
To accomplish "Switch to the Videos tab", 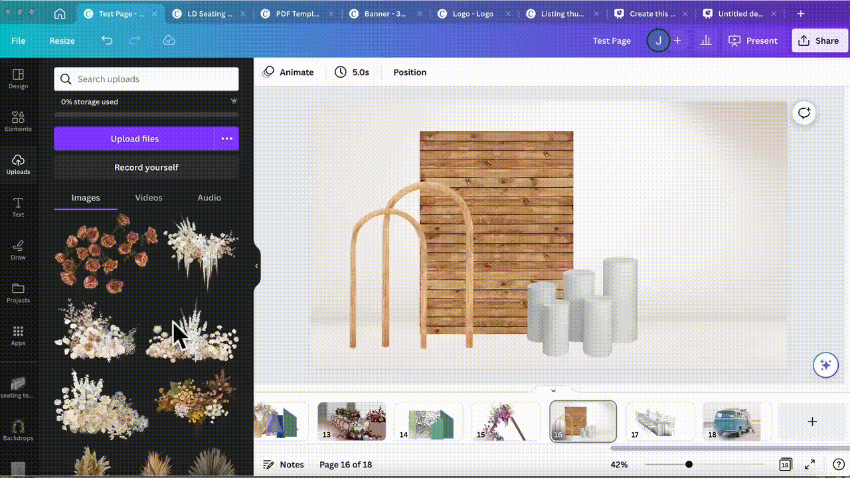I will click(x=149, y=198).
